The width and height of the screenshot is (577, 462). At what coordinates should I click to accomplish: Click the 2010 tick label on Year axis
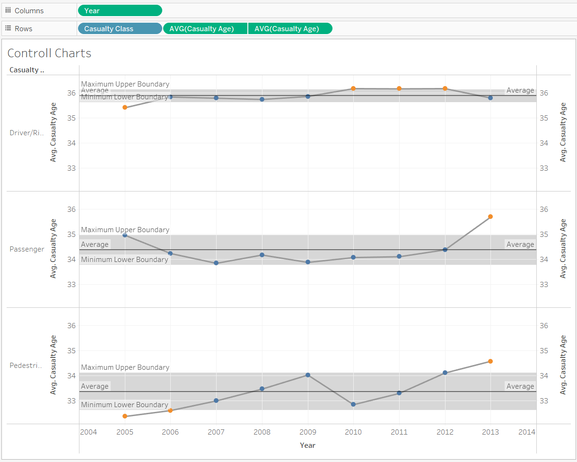[353, 432]
